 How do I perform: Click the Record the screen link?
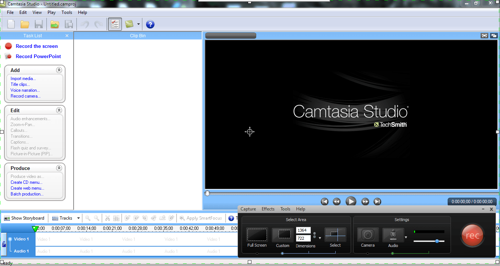coord(37,46)
